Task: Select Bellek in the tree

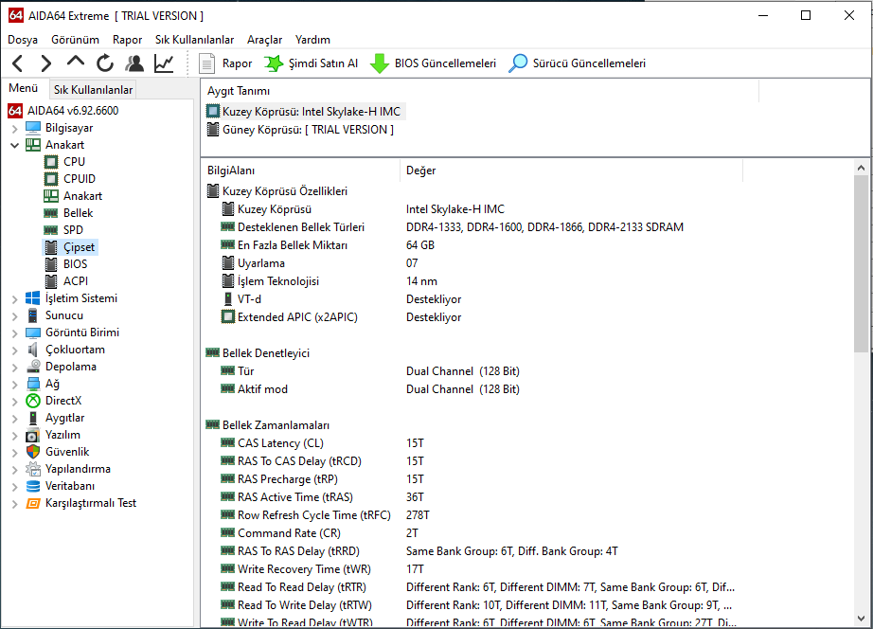Action: coord(78,213)
